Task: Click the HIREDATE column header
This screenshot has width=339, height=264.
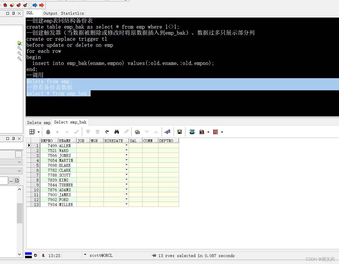Action: 116,141
